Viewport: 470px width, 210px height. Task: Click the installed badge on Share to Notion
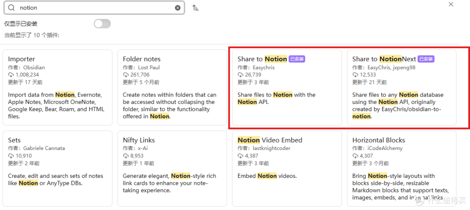[297, 59]
